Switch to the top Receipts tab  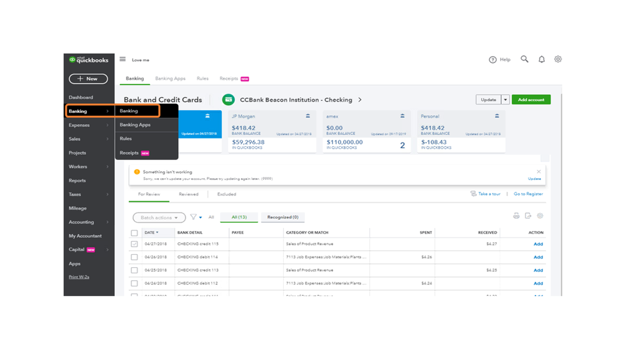coord(234,78)
